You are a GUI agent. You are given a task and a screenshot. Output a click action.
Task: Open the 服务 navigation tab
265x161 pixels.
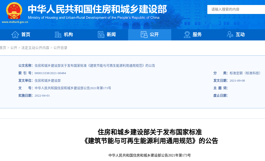coord(193,35)
